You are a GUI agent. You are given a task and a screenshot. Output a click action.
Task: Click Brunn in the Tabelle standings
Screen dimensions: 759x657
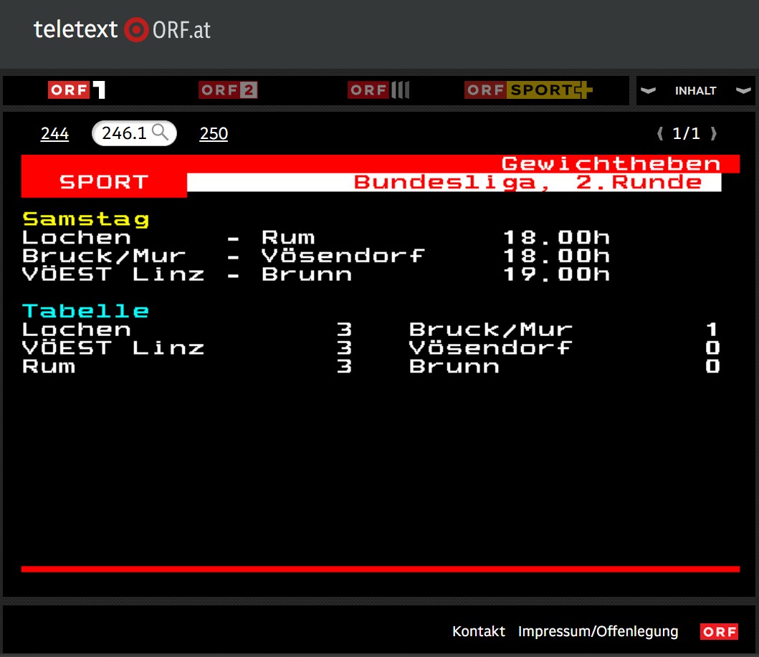454,366
